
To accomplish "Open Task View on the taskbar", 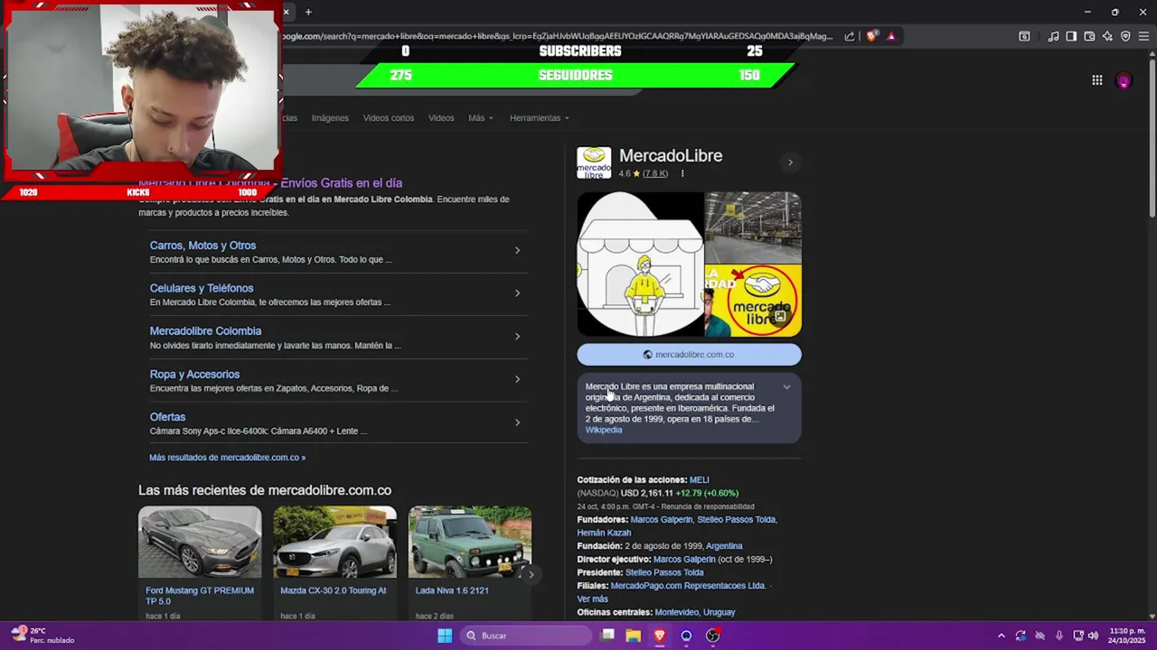I will pyautogui.click(x=607, y=636).
